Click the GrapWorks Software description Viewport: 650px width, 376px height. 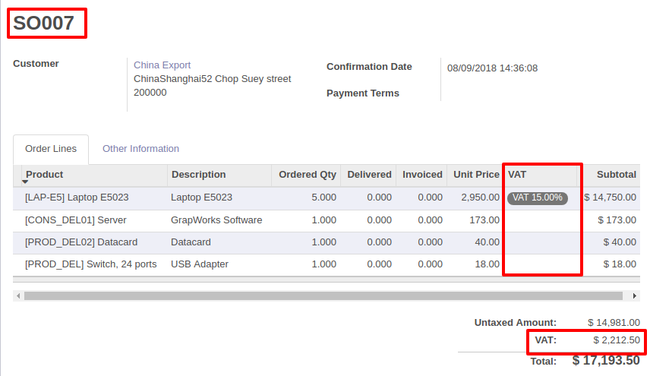click(216, 220)
